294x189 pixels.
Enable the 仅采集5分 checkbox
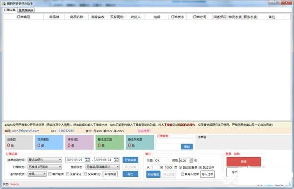[x=85, y=174]
